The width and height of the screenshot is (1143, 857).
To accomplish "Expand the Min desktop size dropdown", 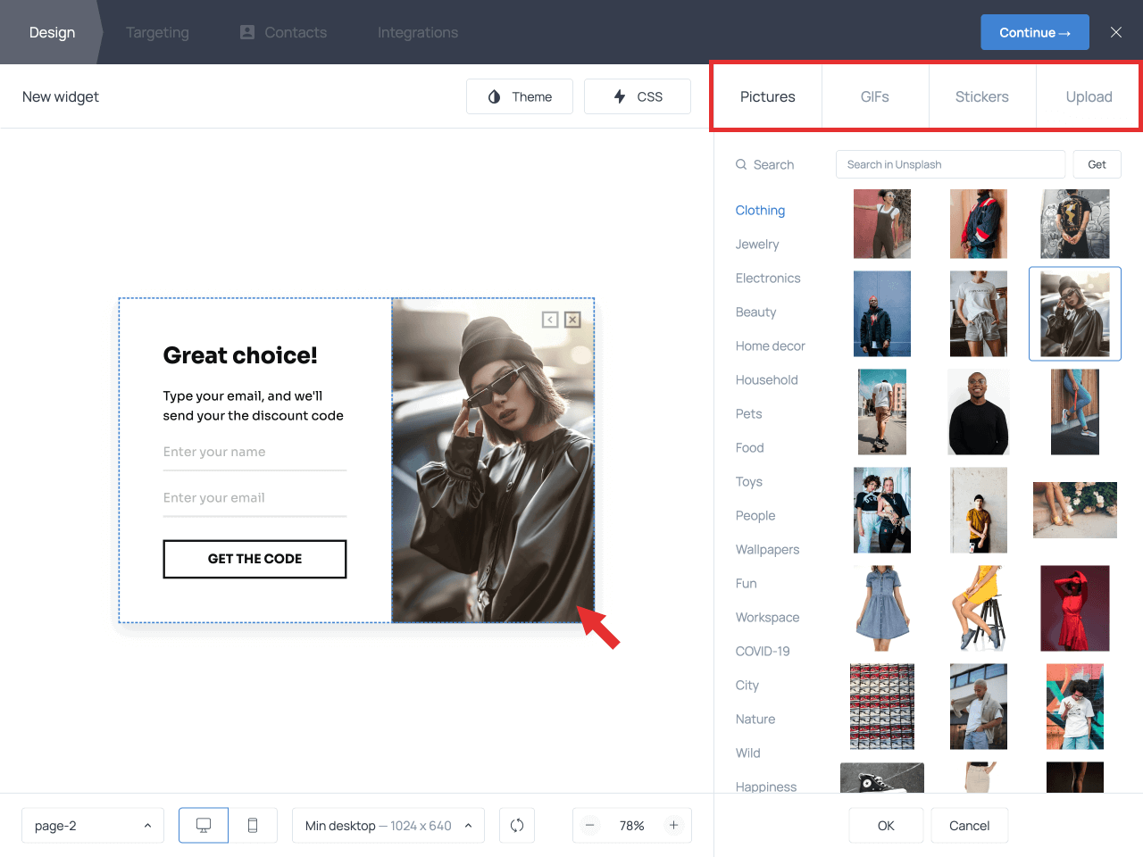I will [388, 826].
